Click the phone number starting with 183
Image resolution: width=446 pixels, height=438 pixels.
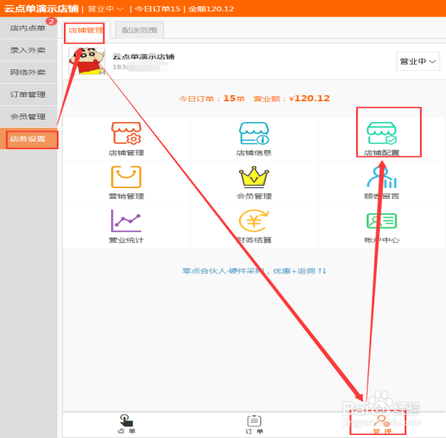click(141, 67)
